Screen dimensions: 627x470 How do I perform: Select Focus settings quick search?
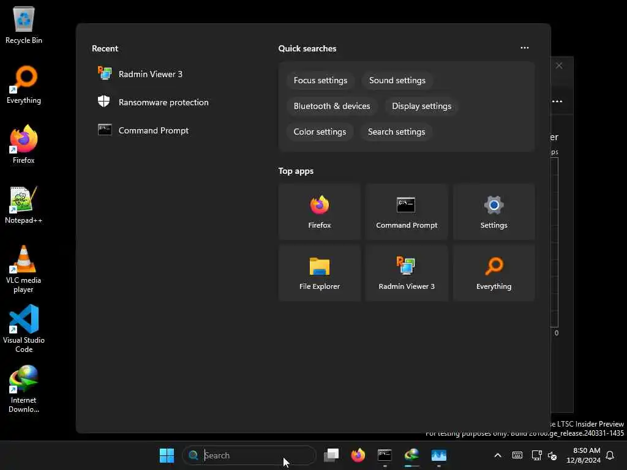pos(320,80)
